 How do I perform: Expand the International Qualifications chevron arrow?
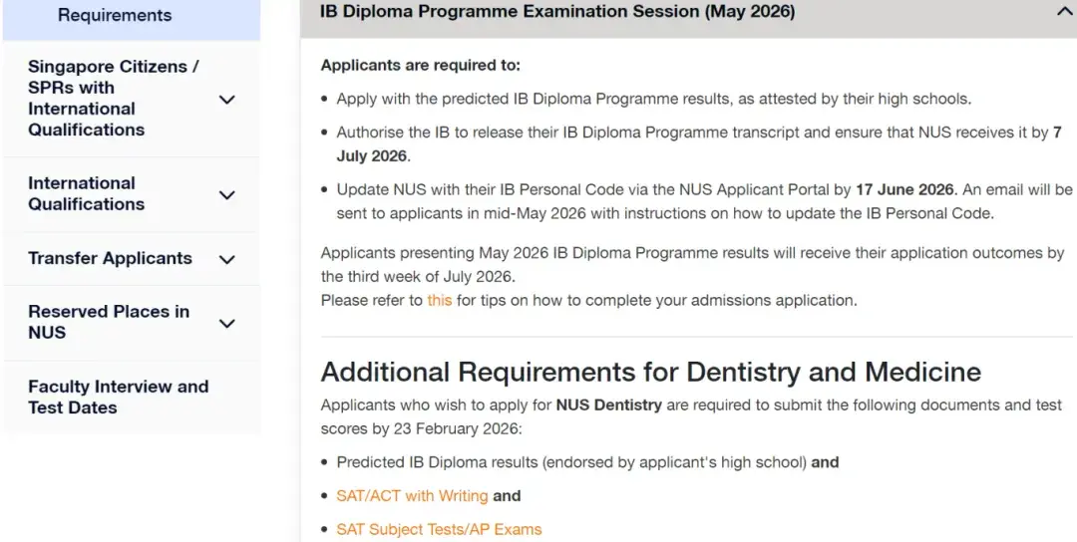click(226, 195)
